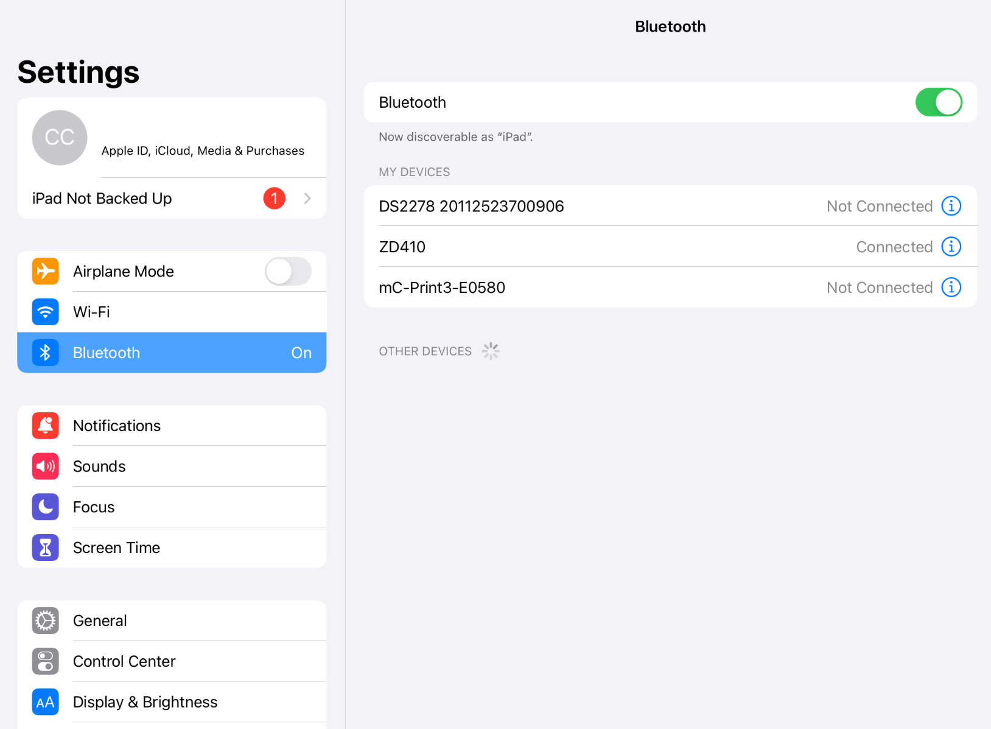Open info for mC-Print3-E0580 printer
Viewport: 991px width, 729px height.
[951, 287]
